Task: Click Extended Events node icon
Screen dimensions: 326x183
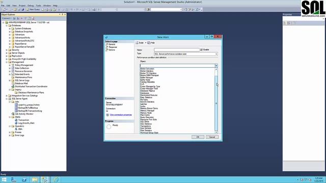Action: click(13, 74)
